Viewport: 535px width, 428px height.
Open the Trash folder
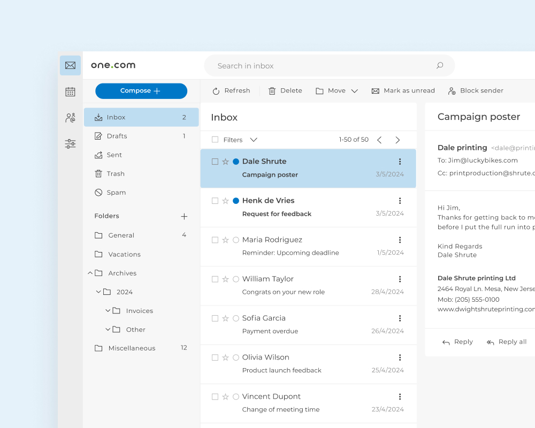[x=141, y=174]
